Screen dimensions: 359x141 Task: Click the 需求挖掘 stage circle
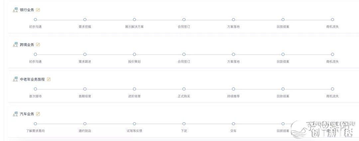point(85,20)
